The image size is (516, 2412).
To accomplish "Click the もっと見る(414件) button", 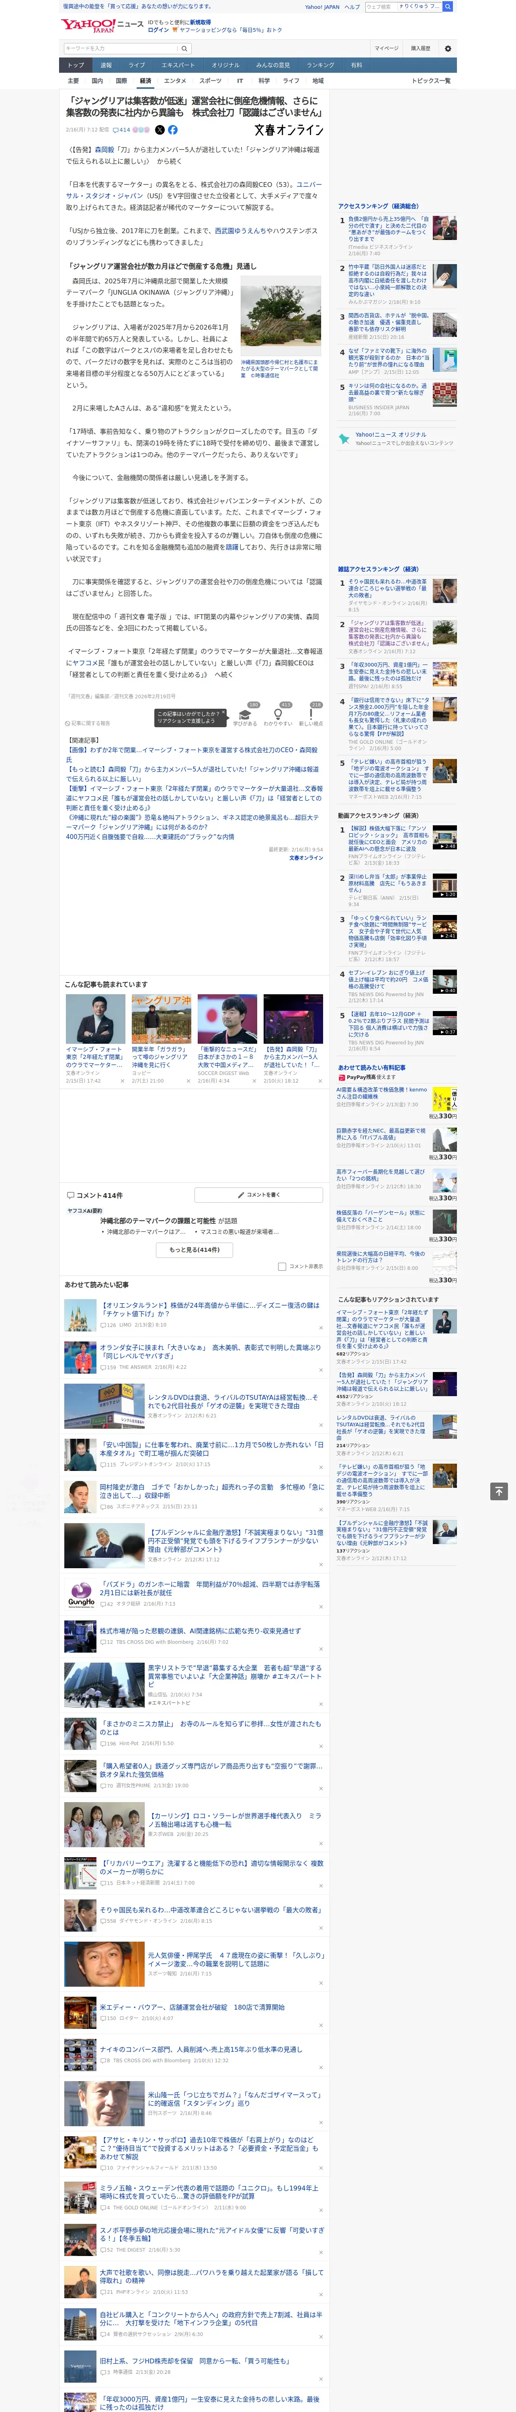I will tap(195, 1249).
